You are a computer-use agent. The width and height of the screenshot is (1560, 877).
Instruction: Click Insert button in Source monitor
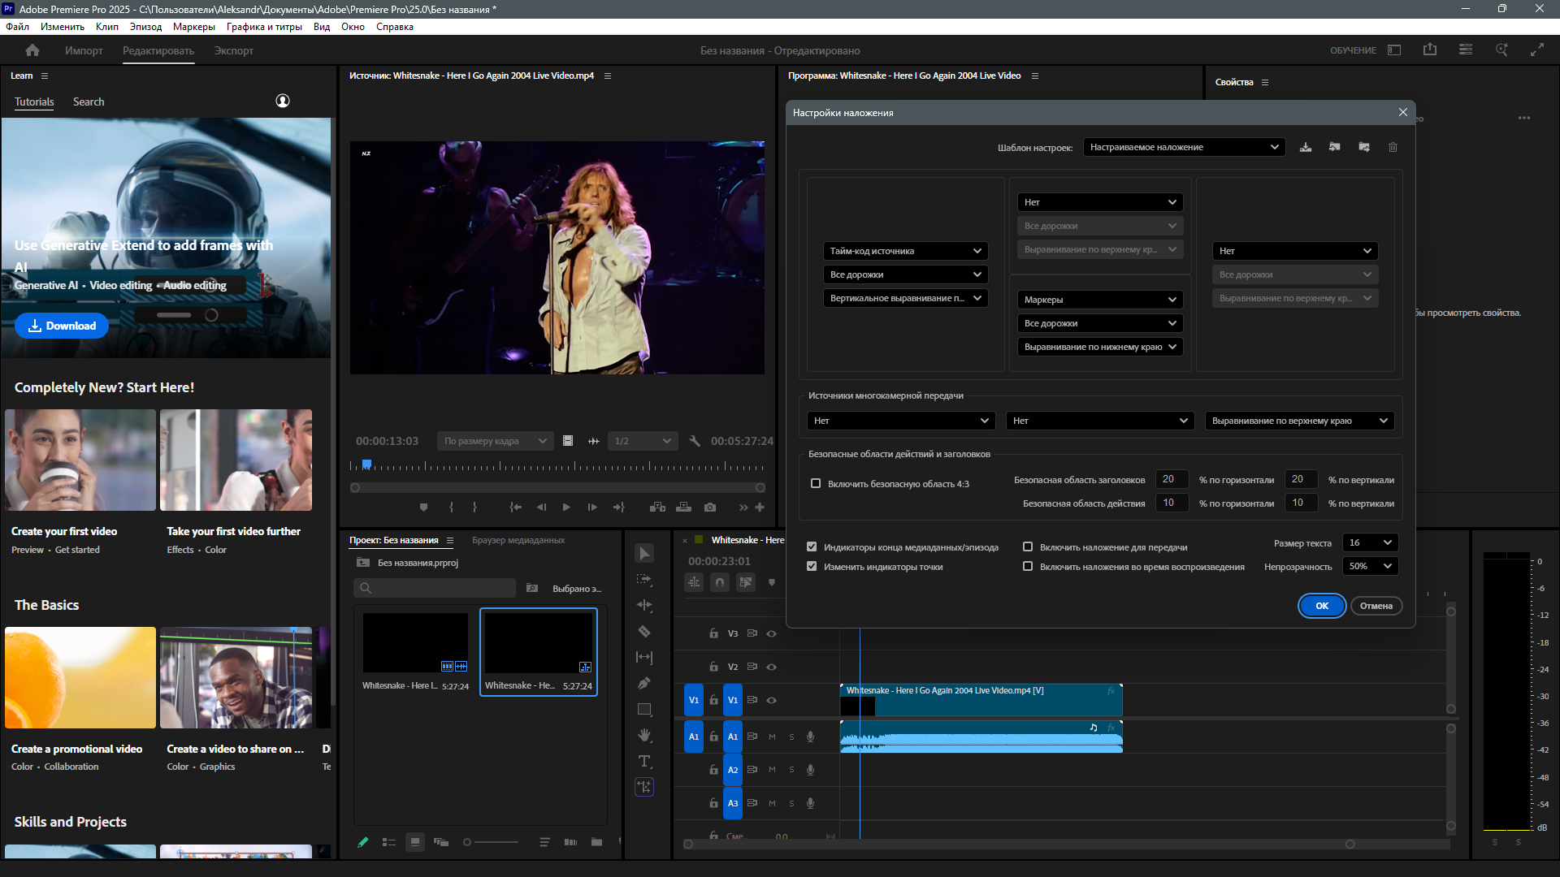[x=658, y=508]
